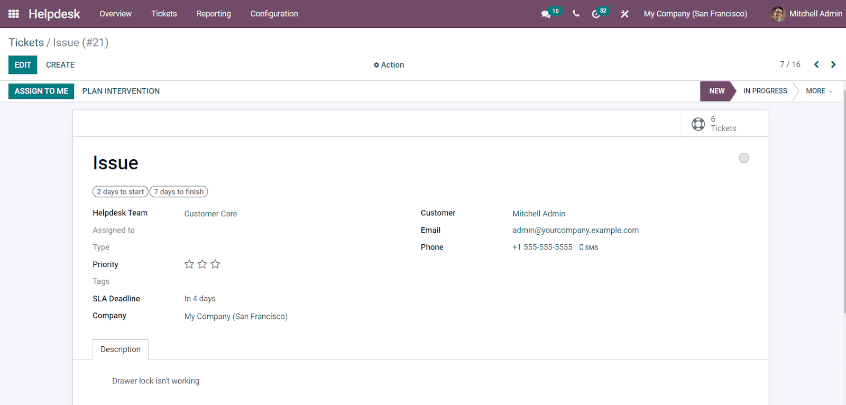
Task: Set priority to three stars
Action: pos(215,264)
